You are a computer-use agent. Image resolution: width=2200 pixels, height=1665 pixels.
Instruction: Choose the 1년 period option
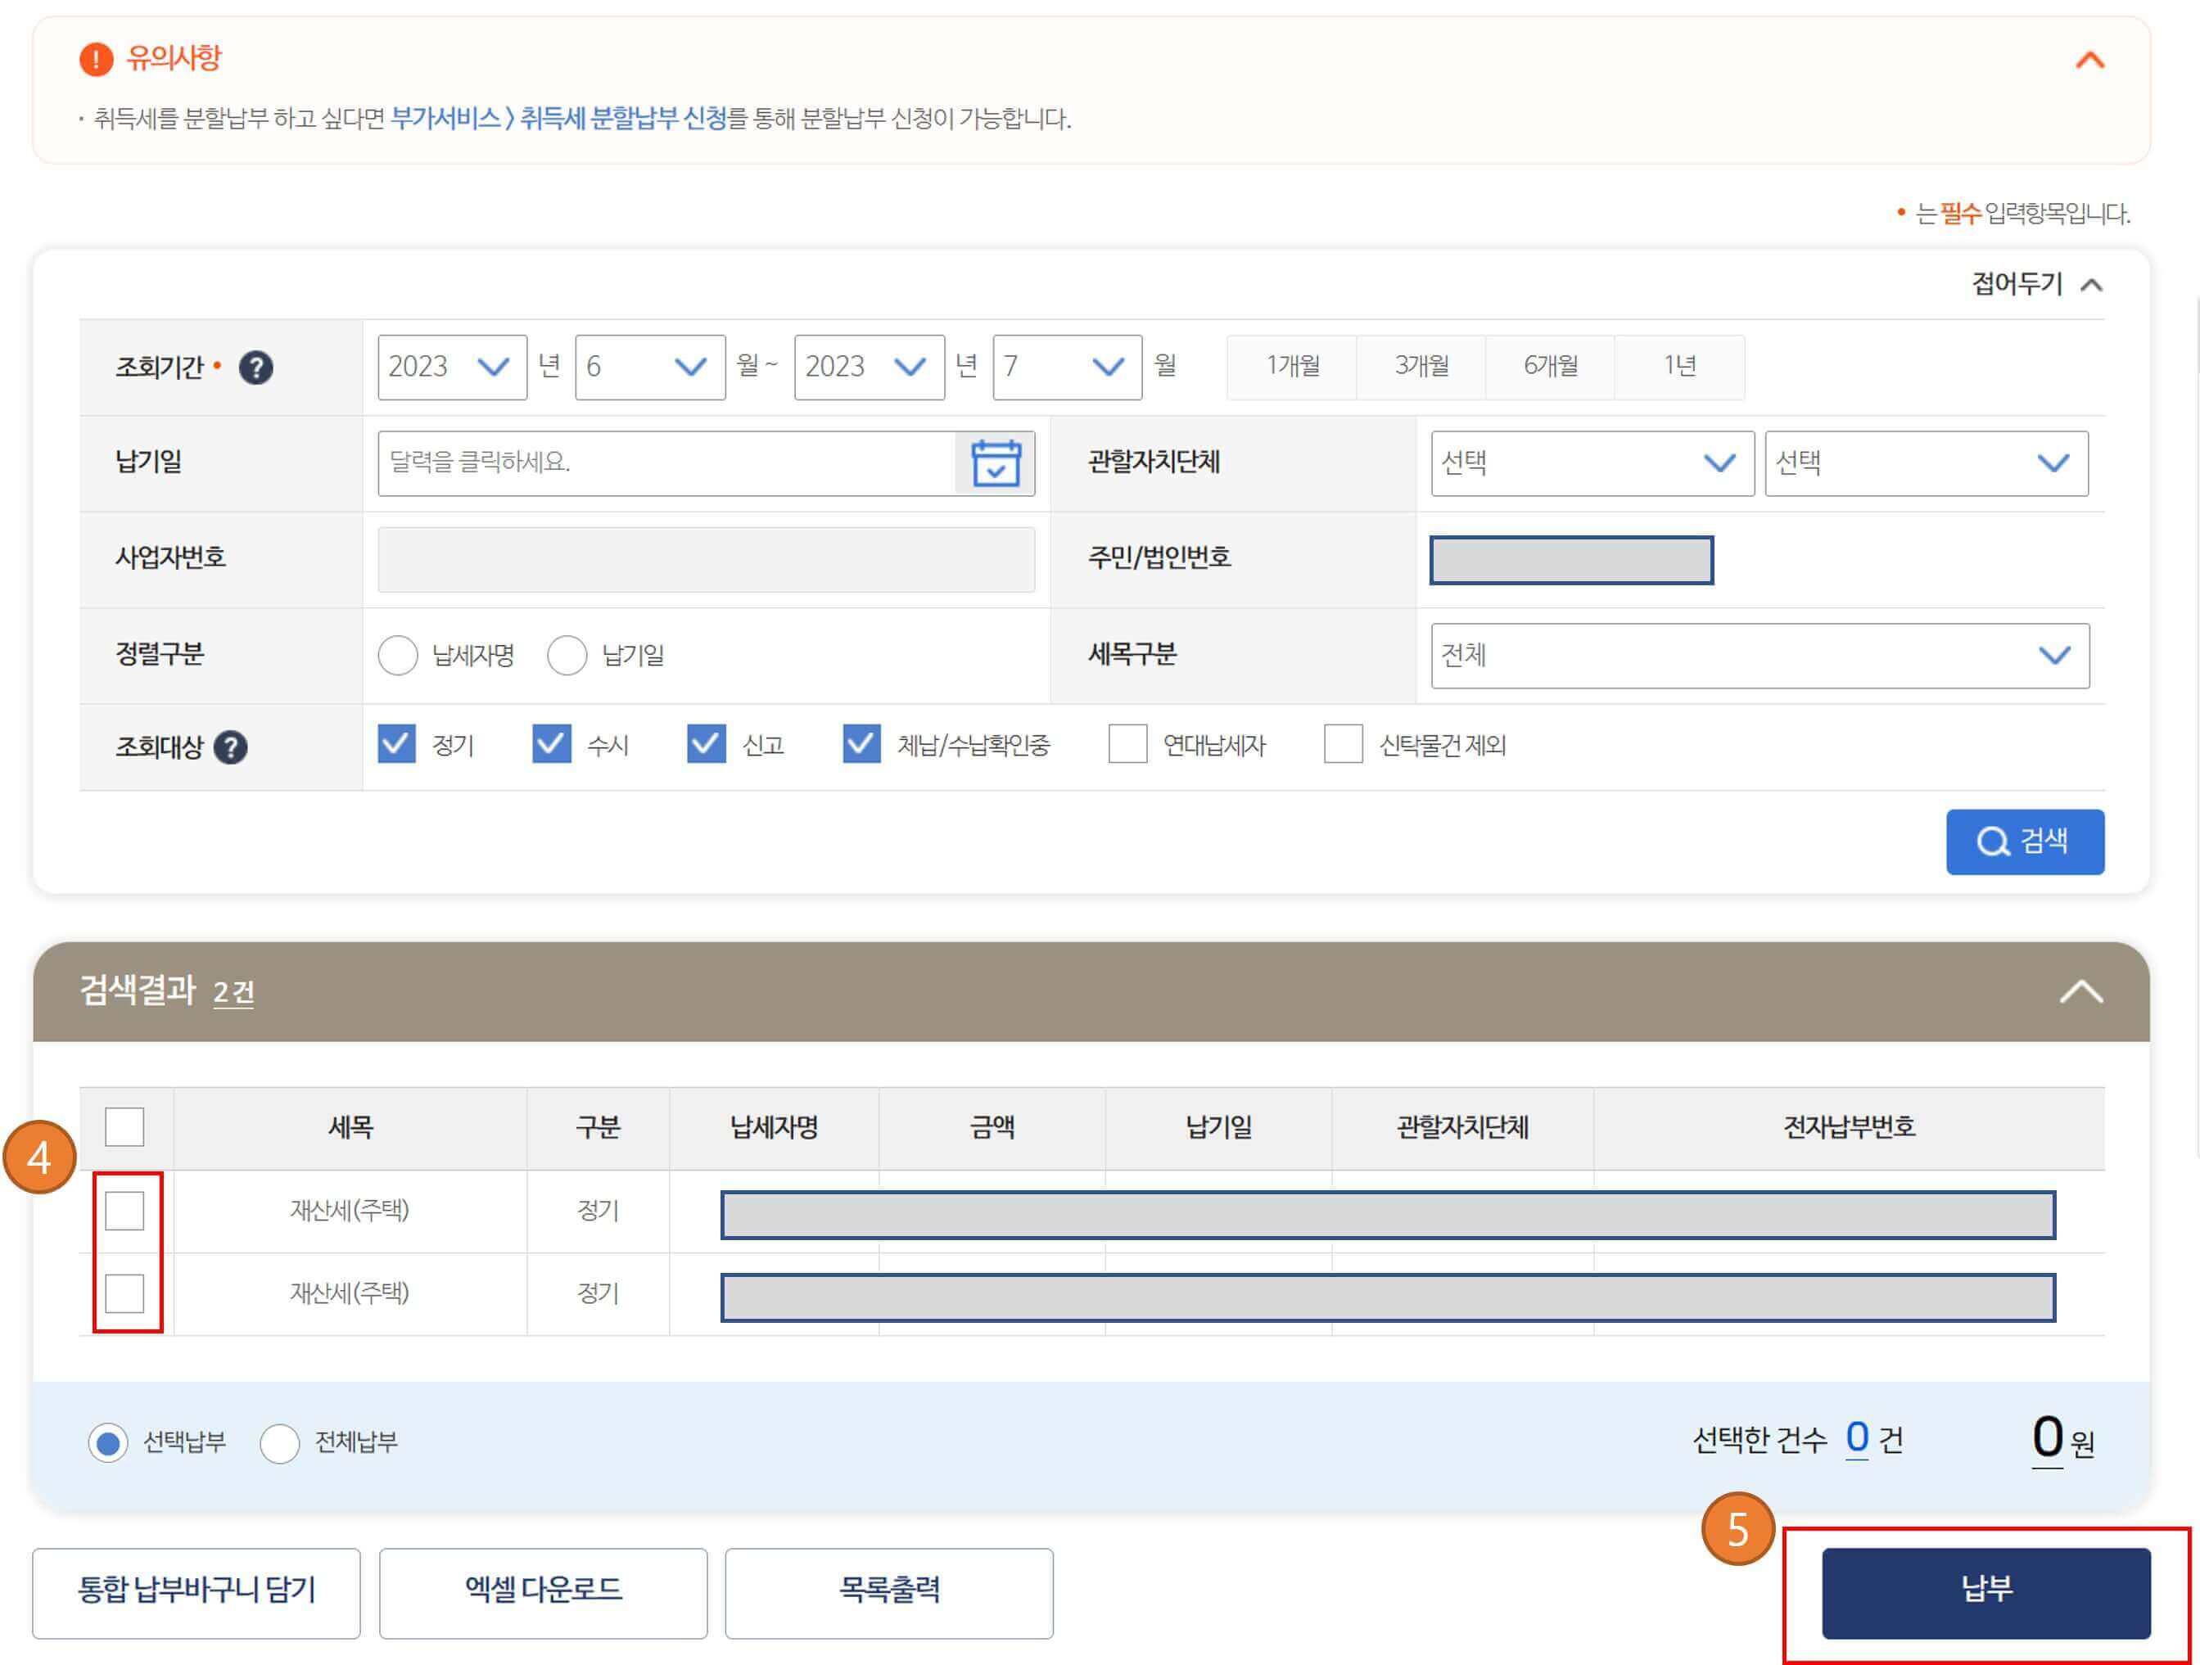pos(1678,367)
